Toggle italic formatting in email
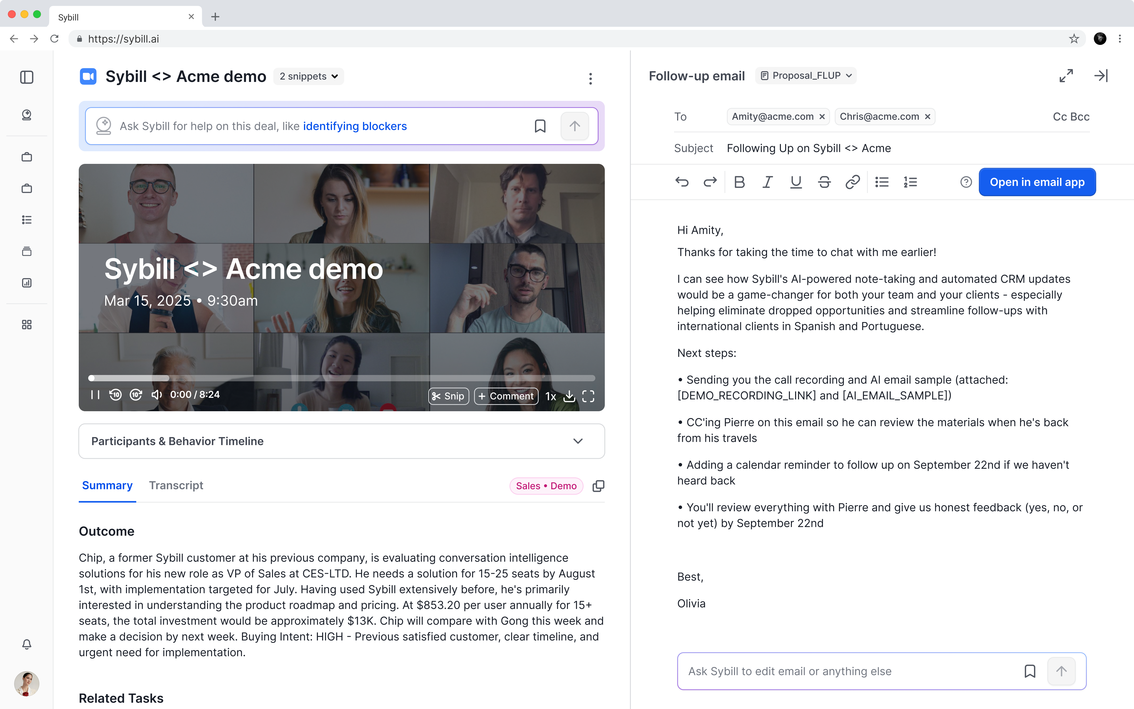This screenshot has height=709, width=1134. point(767,182)
